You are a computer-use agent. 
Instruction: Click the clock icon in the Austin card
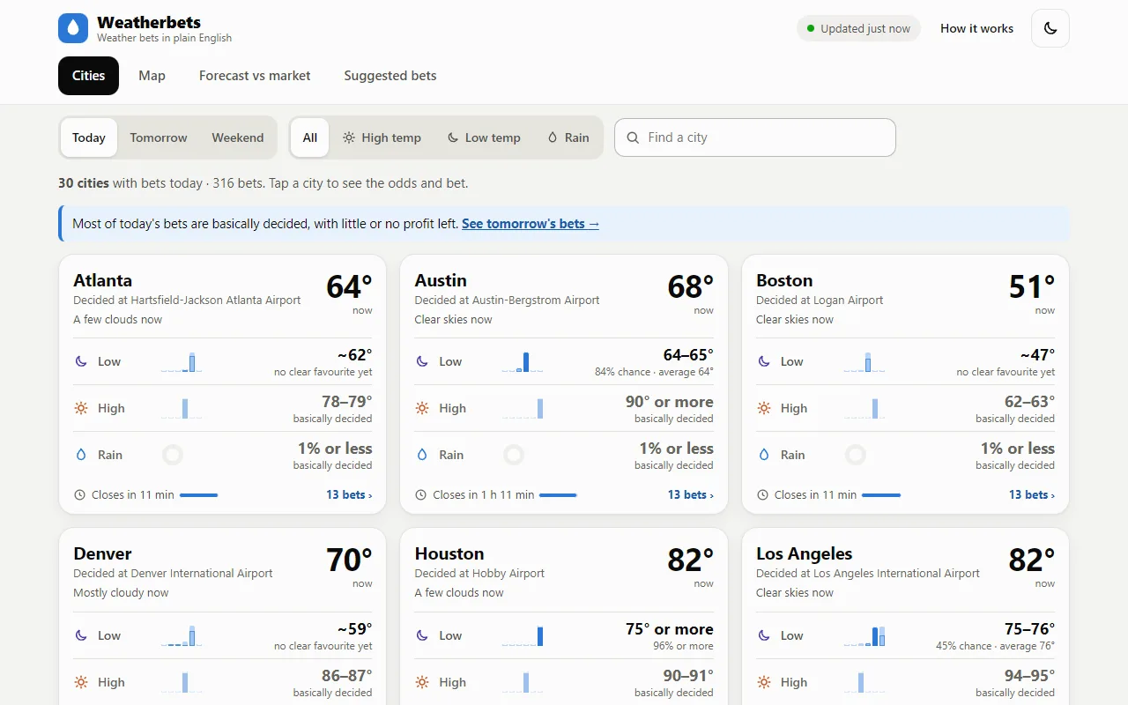pyautogui.click(x=420, y=495)
